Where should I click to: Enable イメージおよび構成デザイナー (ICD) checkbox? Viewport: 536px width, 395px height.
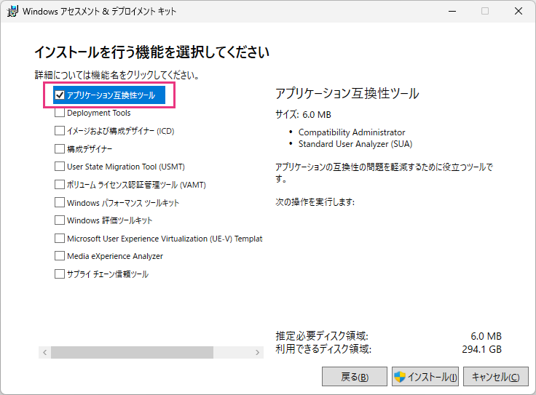(60, 131)
